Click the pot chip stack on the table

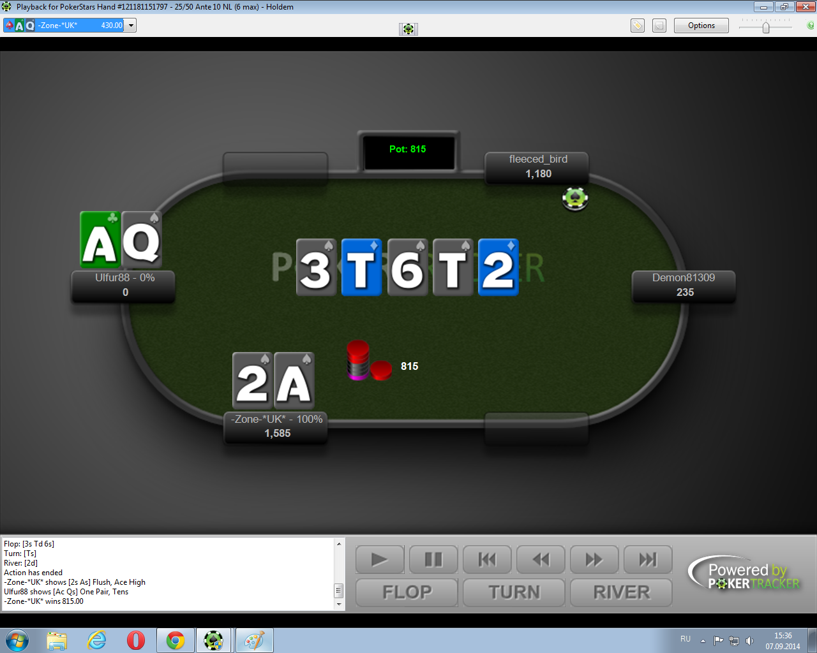click(369, 361)
